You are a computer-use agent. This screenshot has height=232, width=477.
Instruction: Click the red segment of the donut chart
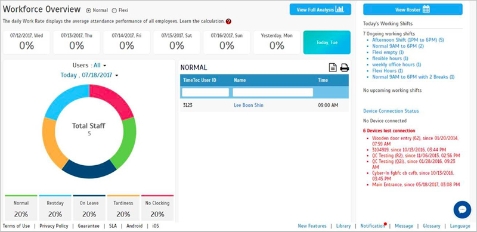pos(114,98)
